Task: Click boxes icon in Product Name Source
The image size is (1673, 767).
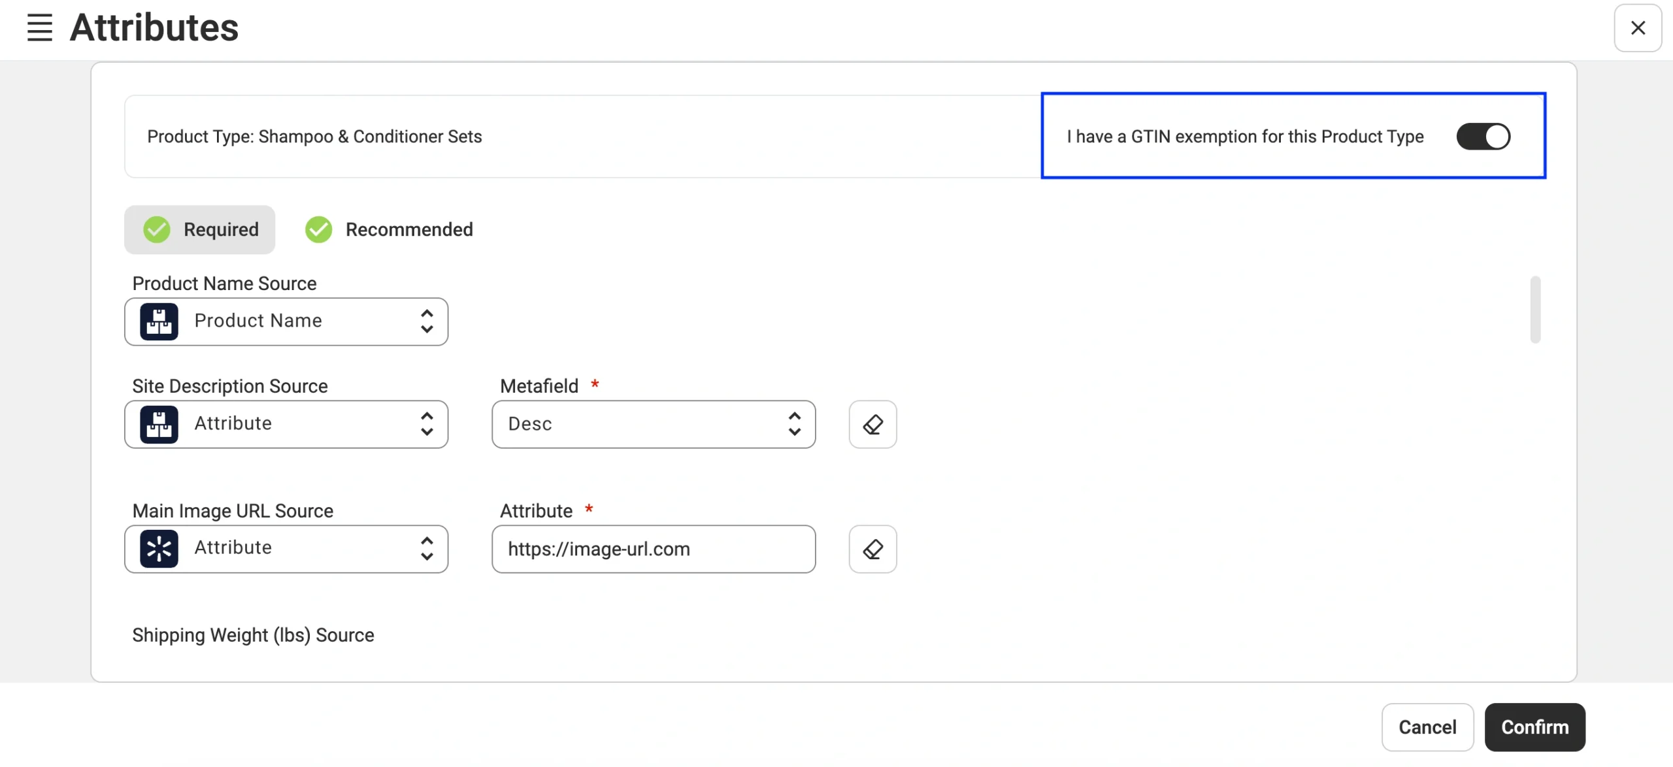Action: 159,321
